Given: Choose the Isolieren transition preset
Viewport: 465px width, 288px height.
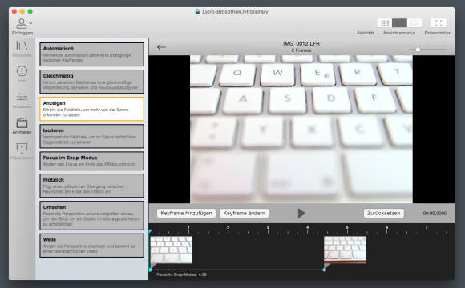Looking at the screenshot, I should click(92, 136).
